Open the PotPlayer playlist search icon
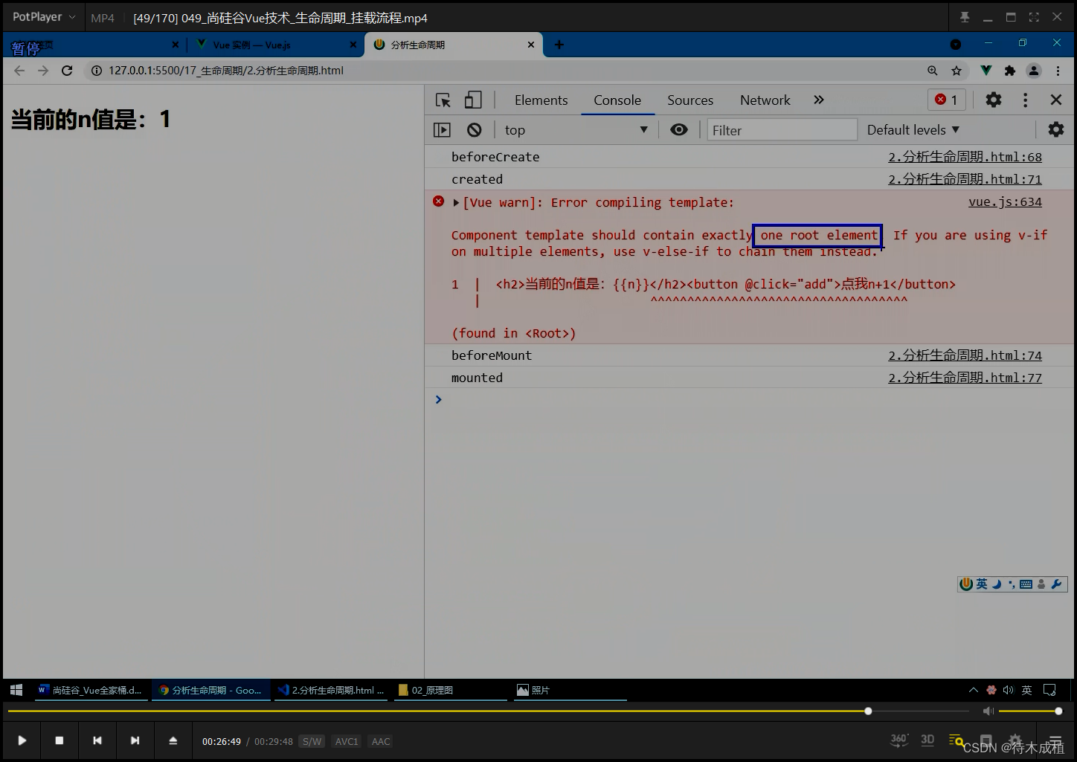This screenshot has width=1077, height=762. point(956,740)
